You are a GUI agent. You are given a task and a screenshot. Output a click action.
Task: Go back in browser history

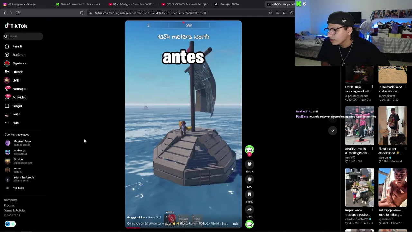pos(5,13)
